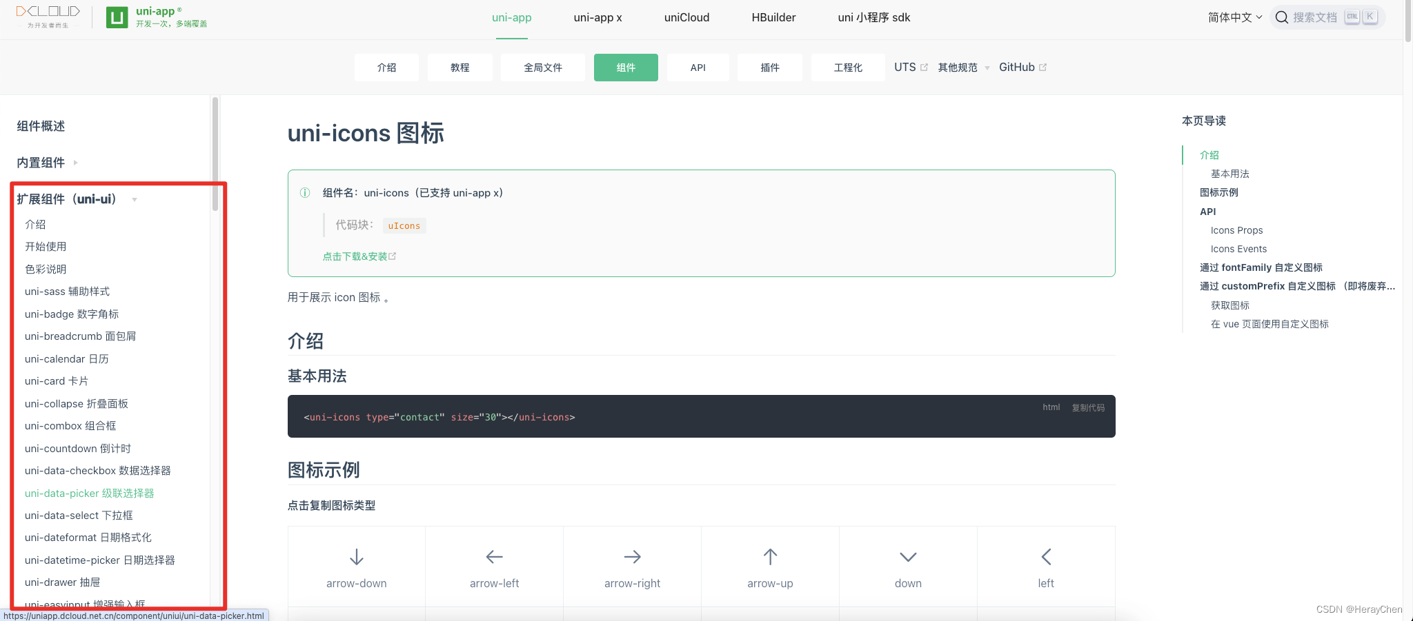Select the 工程化 navigation button
Viewport: 1413px width, 621px height.
coord(848,68)
